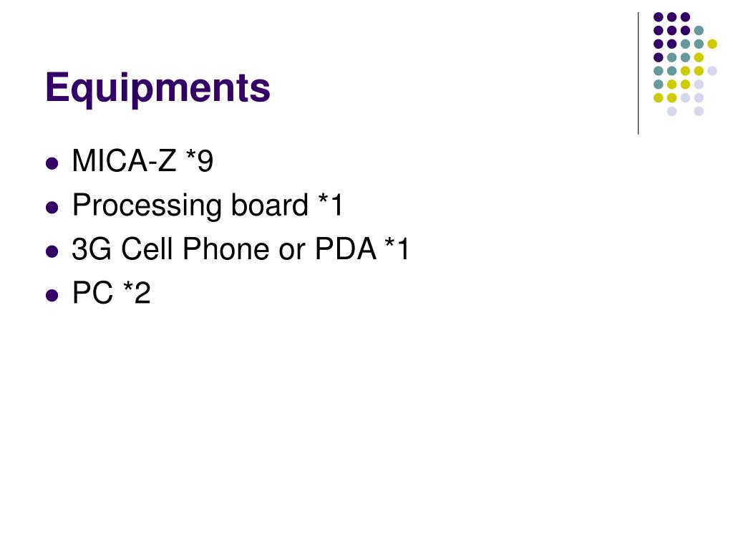Click the *2 quantity after PC
The height and width of the screenshot is (550, 733).
click(137, 293)
